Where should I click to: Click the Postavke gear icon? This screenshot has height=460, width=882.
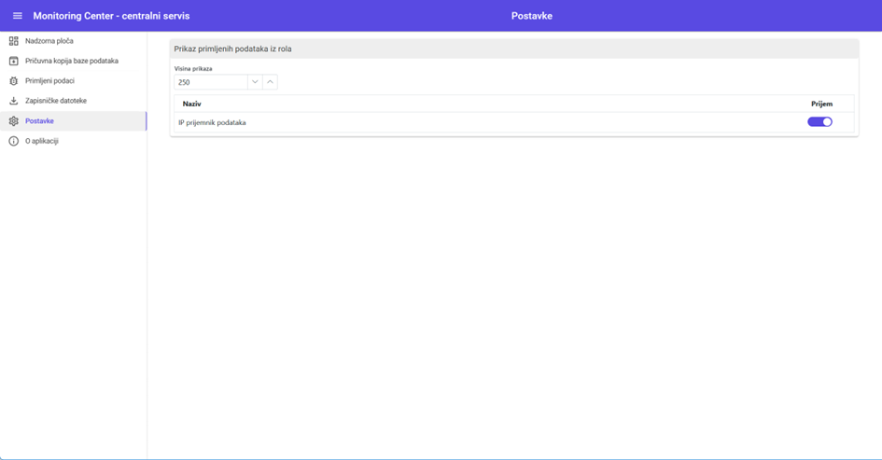tap(13, 121)
